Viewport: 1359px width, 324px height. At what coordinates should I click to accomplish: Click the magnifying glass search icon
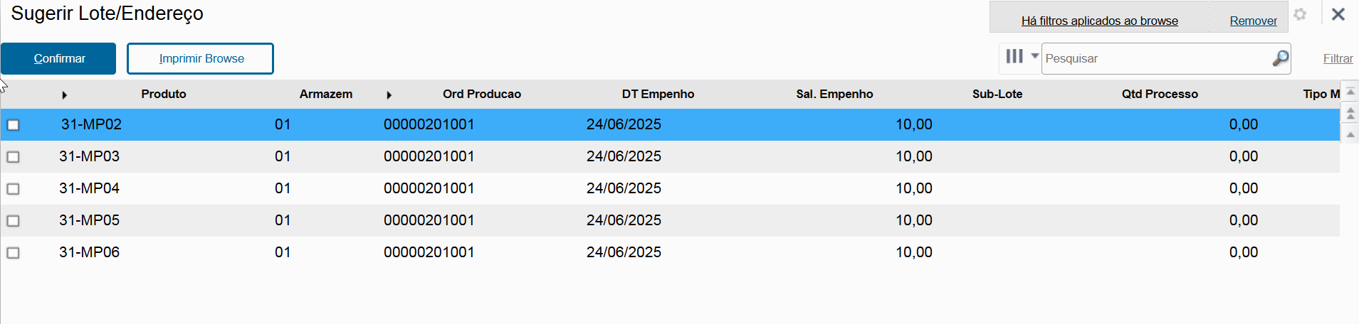coord(1280,58)
